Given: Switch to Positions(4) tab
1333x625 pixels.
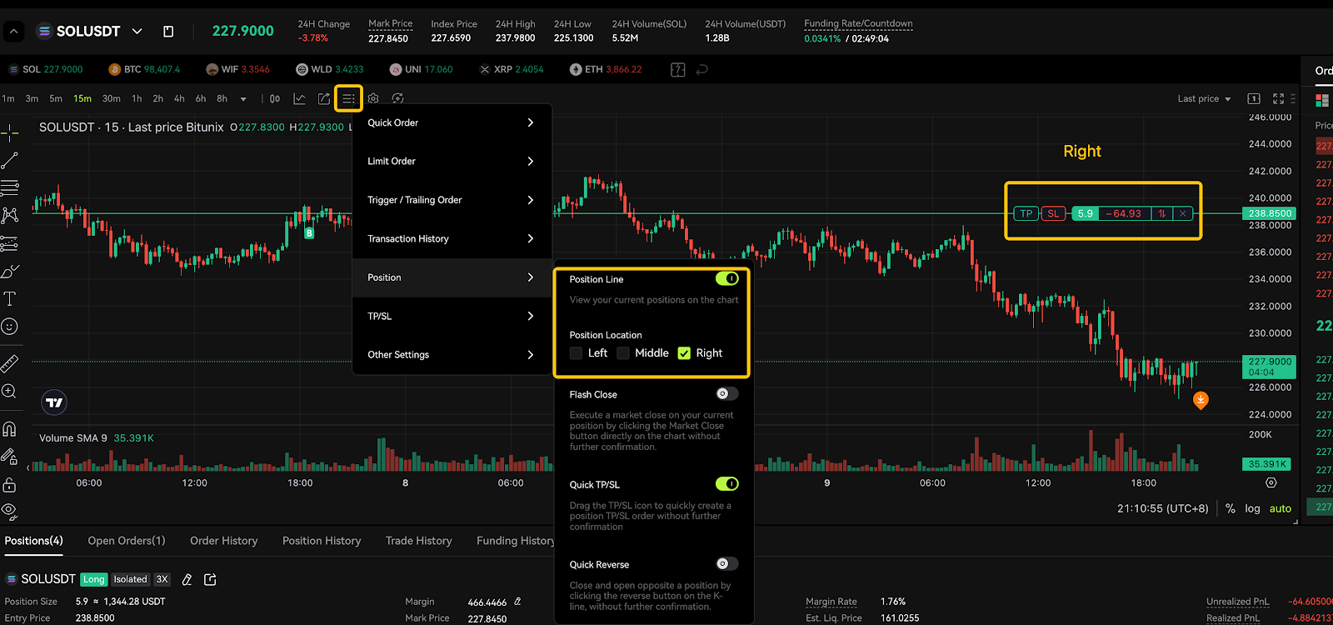Looking at the screenshot, I should tap(33, 541).
